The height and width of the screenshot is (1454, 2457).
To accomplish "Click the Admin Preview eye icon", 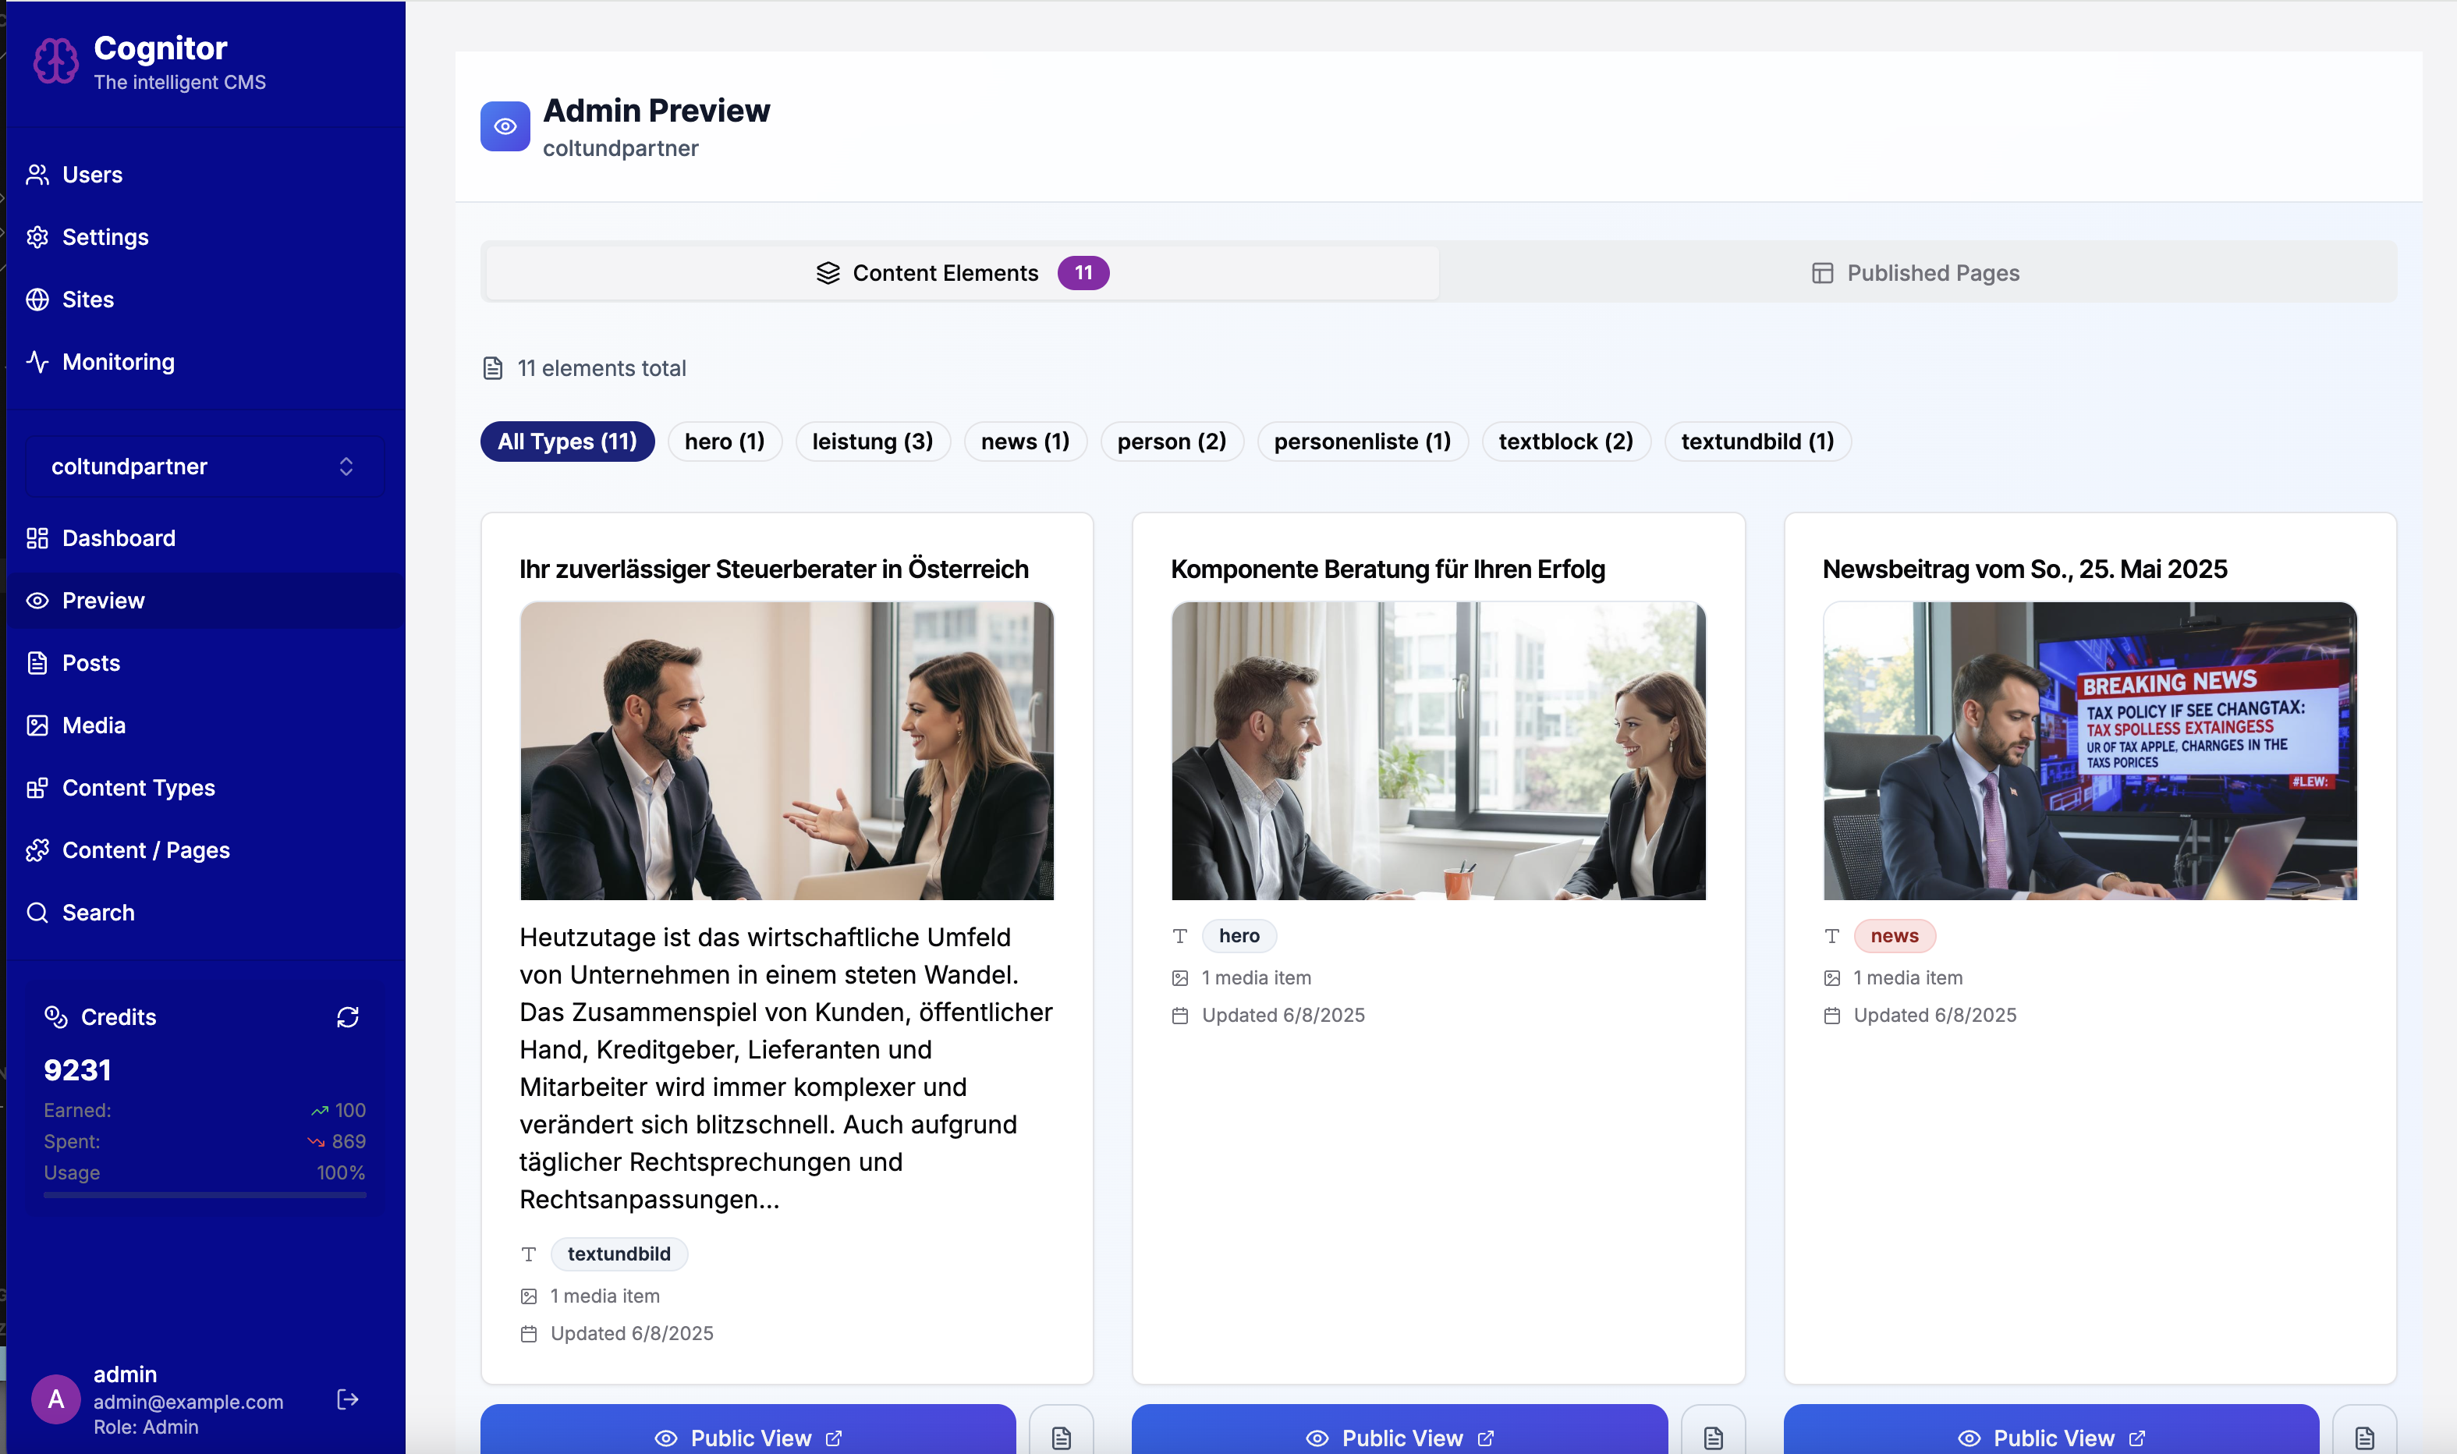I will [505, 126].
